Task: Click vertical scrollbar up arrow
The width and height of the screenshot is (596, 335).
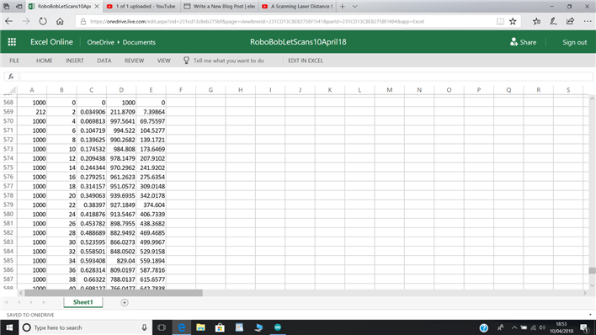Action: [x=592, y=98]
